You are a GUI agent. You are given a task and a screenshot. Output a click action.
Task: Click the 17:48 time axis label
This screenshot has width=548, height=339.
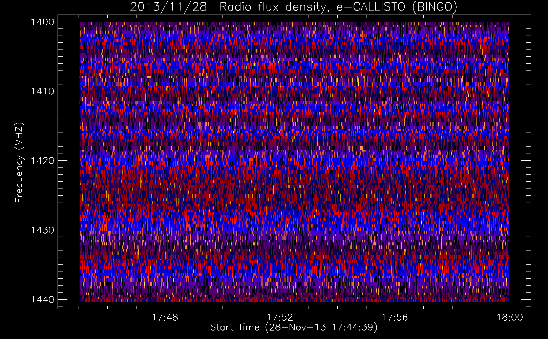pos(165,318)
